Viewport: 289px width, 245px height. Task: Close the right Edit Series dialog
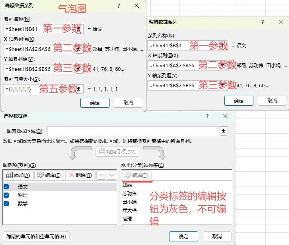(281, 22)
